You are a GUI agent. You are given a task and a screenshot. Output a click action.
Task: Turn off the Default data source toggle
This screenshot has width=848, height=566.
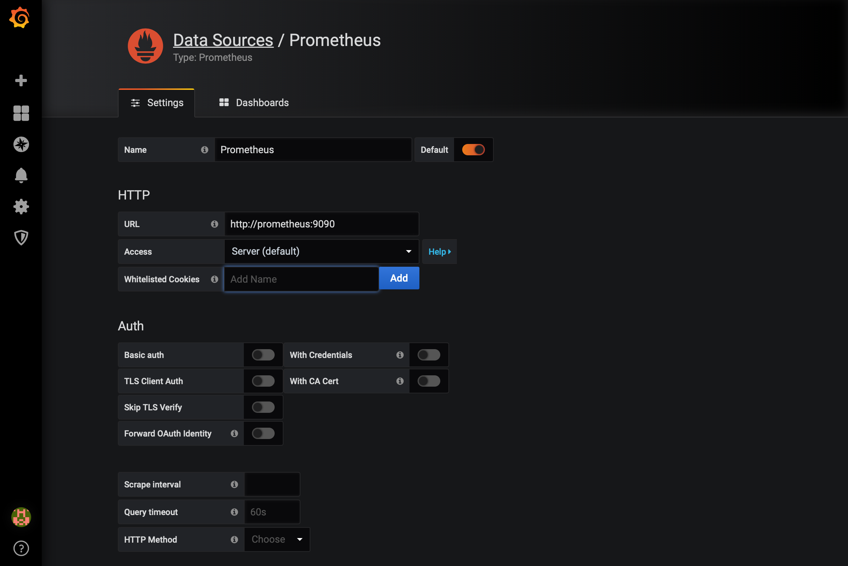click(x=473, y=149)
